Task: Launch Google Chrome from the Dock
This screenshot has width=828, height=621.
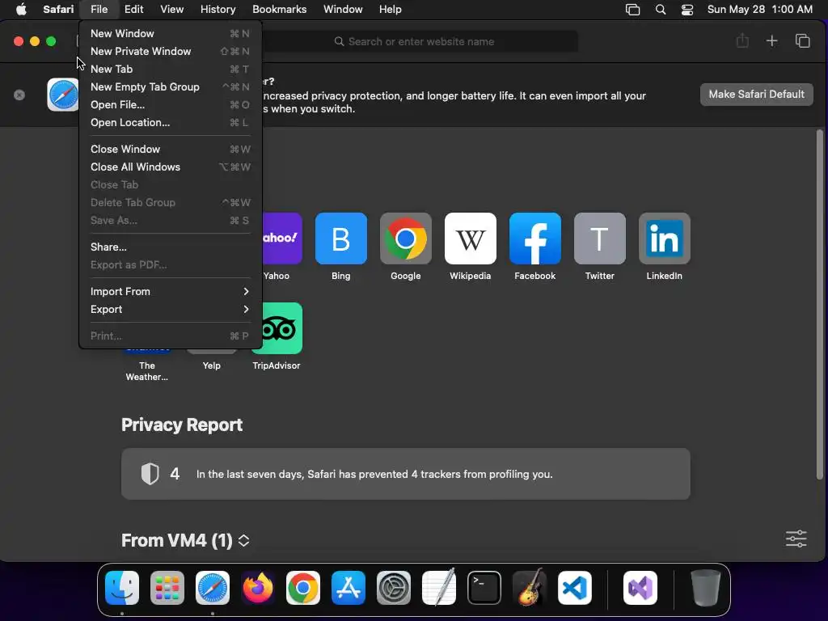Action: point(303,588)
